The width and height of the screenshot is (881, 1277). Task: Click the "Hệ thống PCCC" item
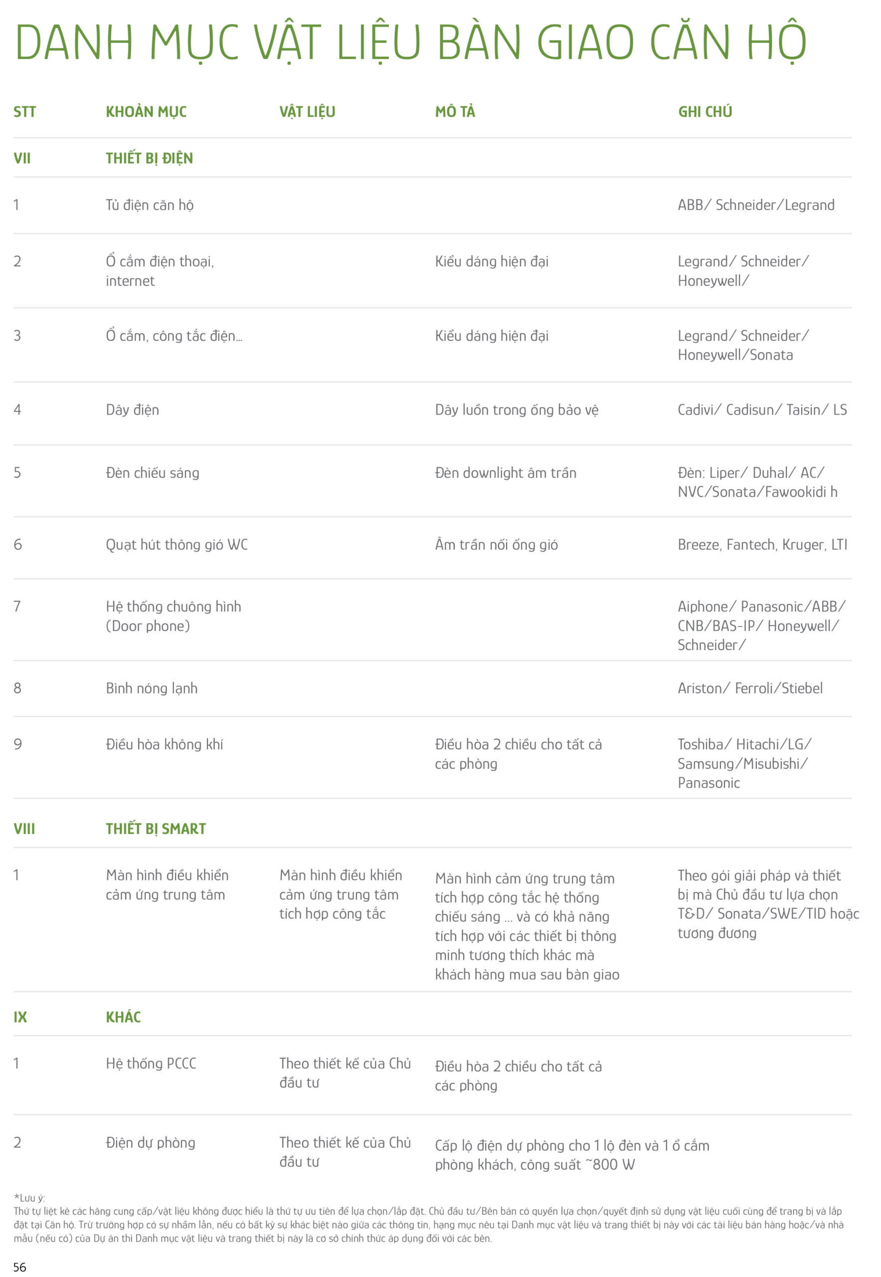tap(151, 1063)
